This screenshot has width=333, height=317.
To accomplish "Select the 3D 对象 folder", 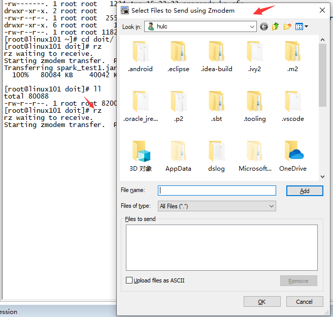I will coord(140,156).
